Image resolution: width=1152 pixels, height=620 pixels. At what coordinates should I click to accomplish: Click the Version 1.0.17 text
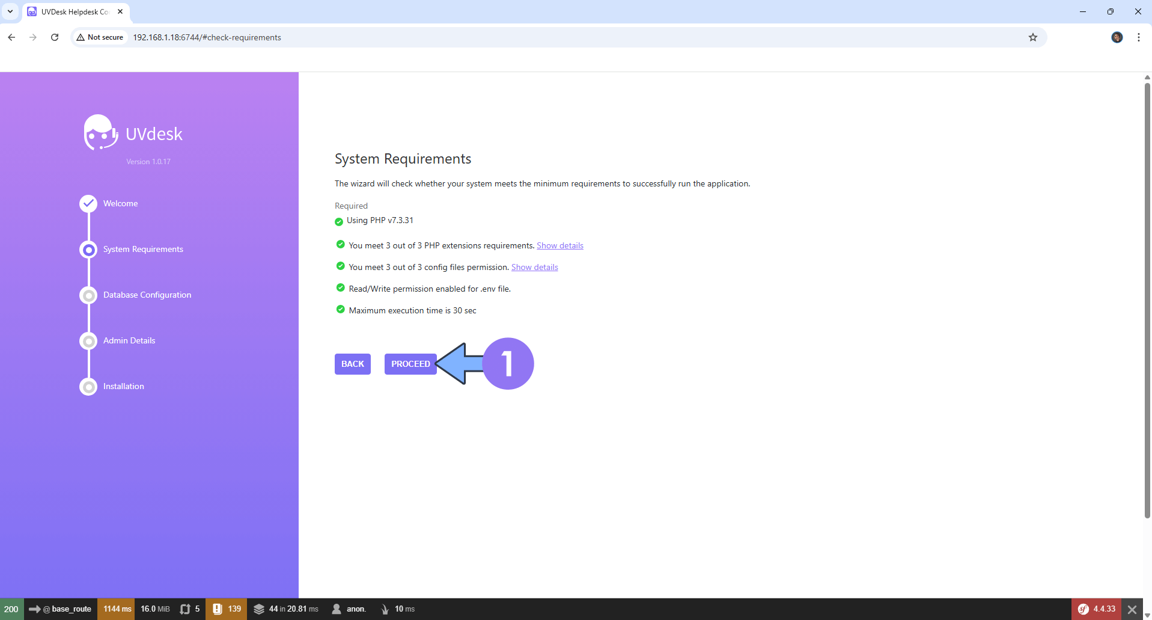point(148,162)
